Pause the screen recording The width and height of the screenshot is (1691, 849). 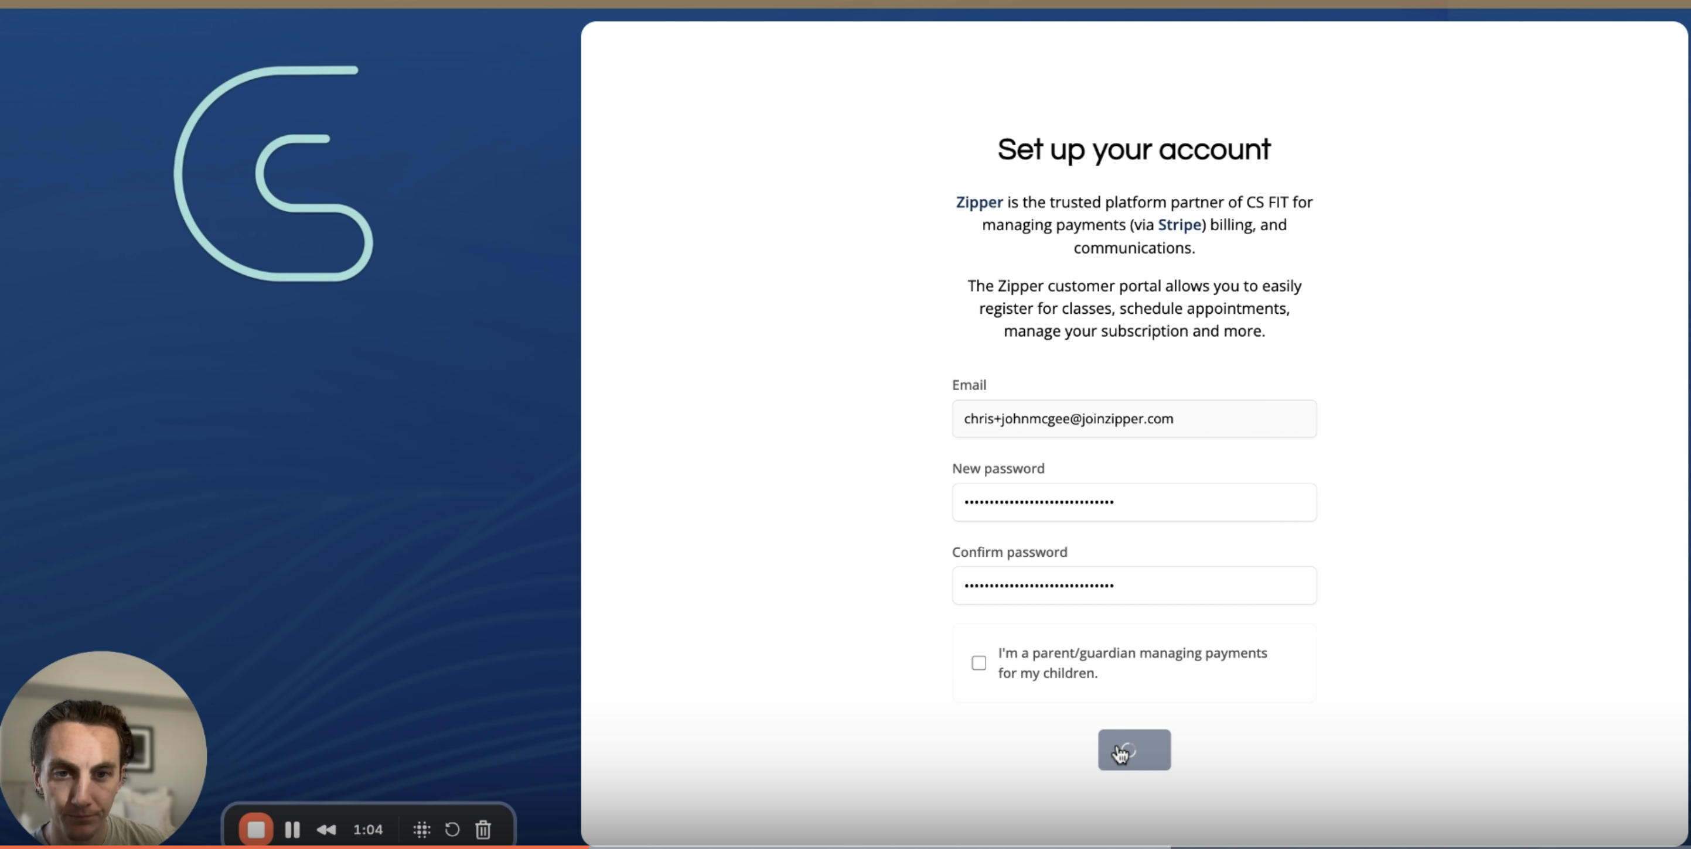coord(292,829)
